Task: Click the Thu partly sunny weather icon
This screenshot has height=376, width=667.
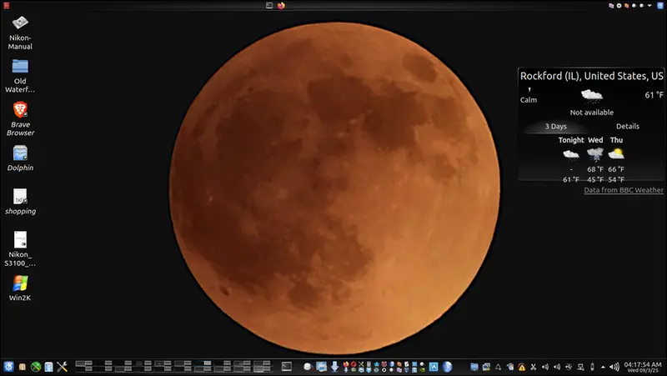Action: [616, 153]
